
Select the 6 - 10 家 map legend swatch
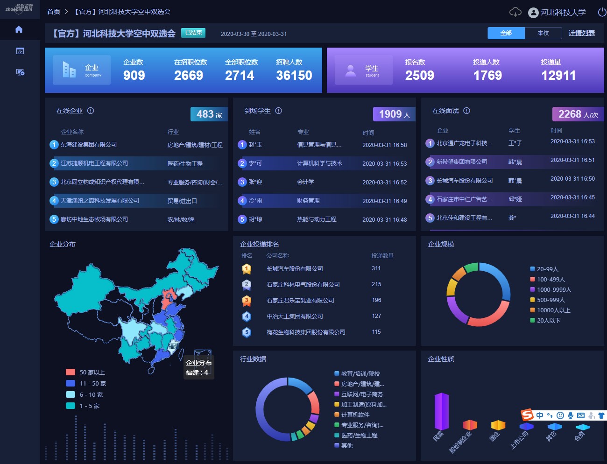point(71,394)
